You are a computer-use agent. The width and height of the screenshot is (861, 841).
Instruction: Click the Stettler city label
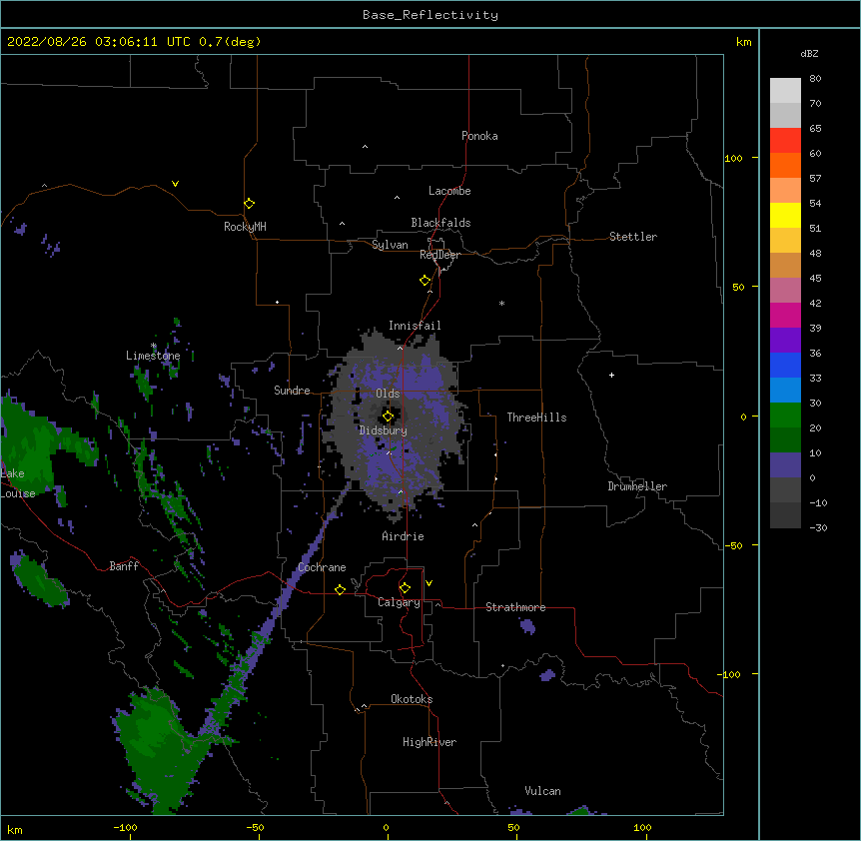633,237
